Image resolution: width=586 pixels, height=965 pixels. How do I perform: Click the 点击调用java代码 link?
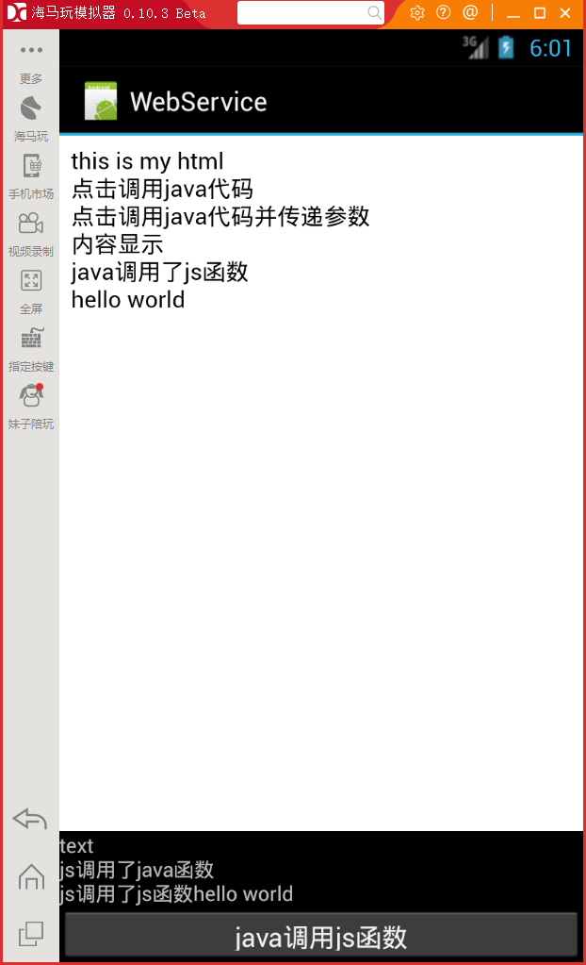pyautogui.click(x=162, y=189)
